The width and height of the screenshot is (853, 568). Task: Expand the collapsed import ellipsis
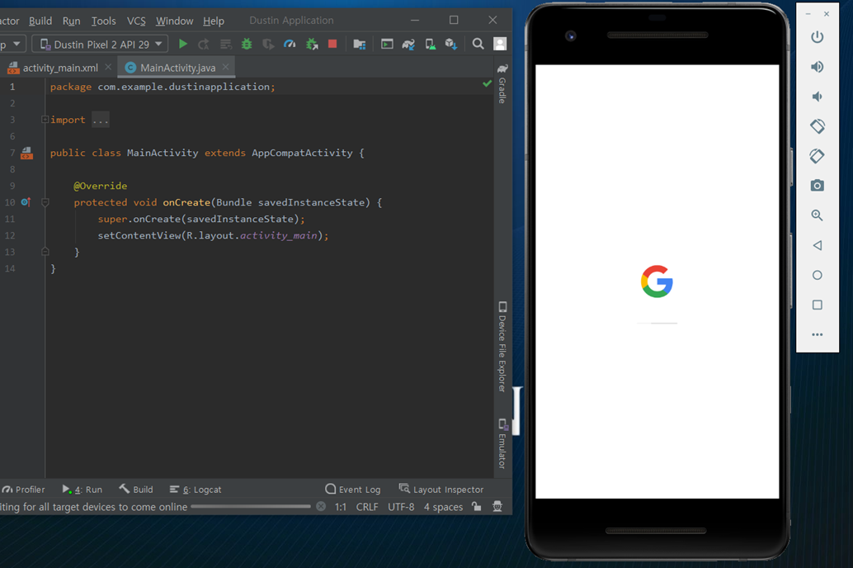(x=100, y=120)
